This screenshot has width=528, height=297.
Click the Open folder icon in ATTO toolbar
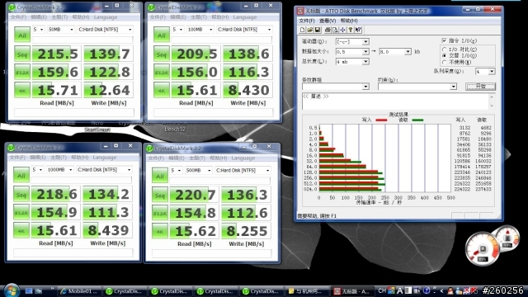tap(310, 30)
